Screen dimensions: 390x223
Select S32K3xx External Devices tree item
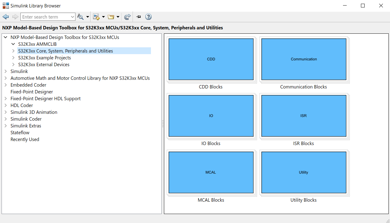[x=44, y=64]
